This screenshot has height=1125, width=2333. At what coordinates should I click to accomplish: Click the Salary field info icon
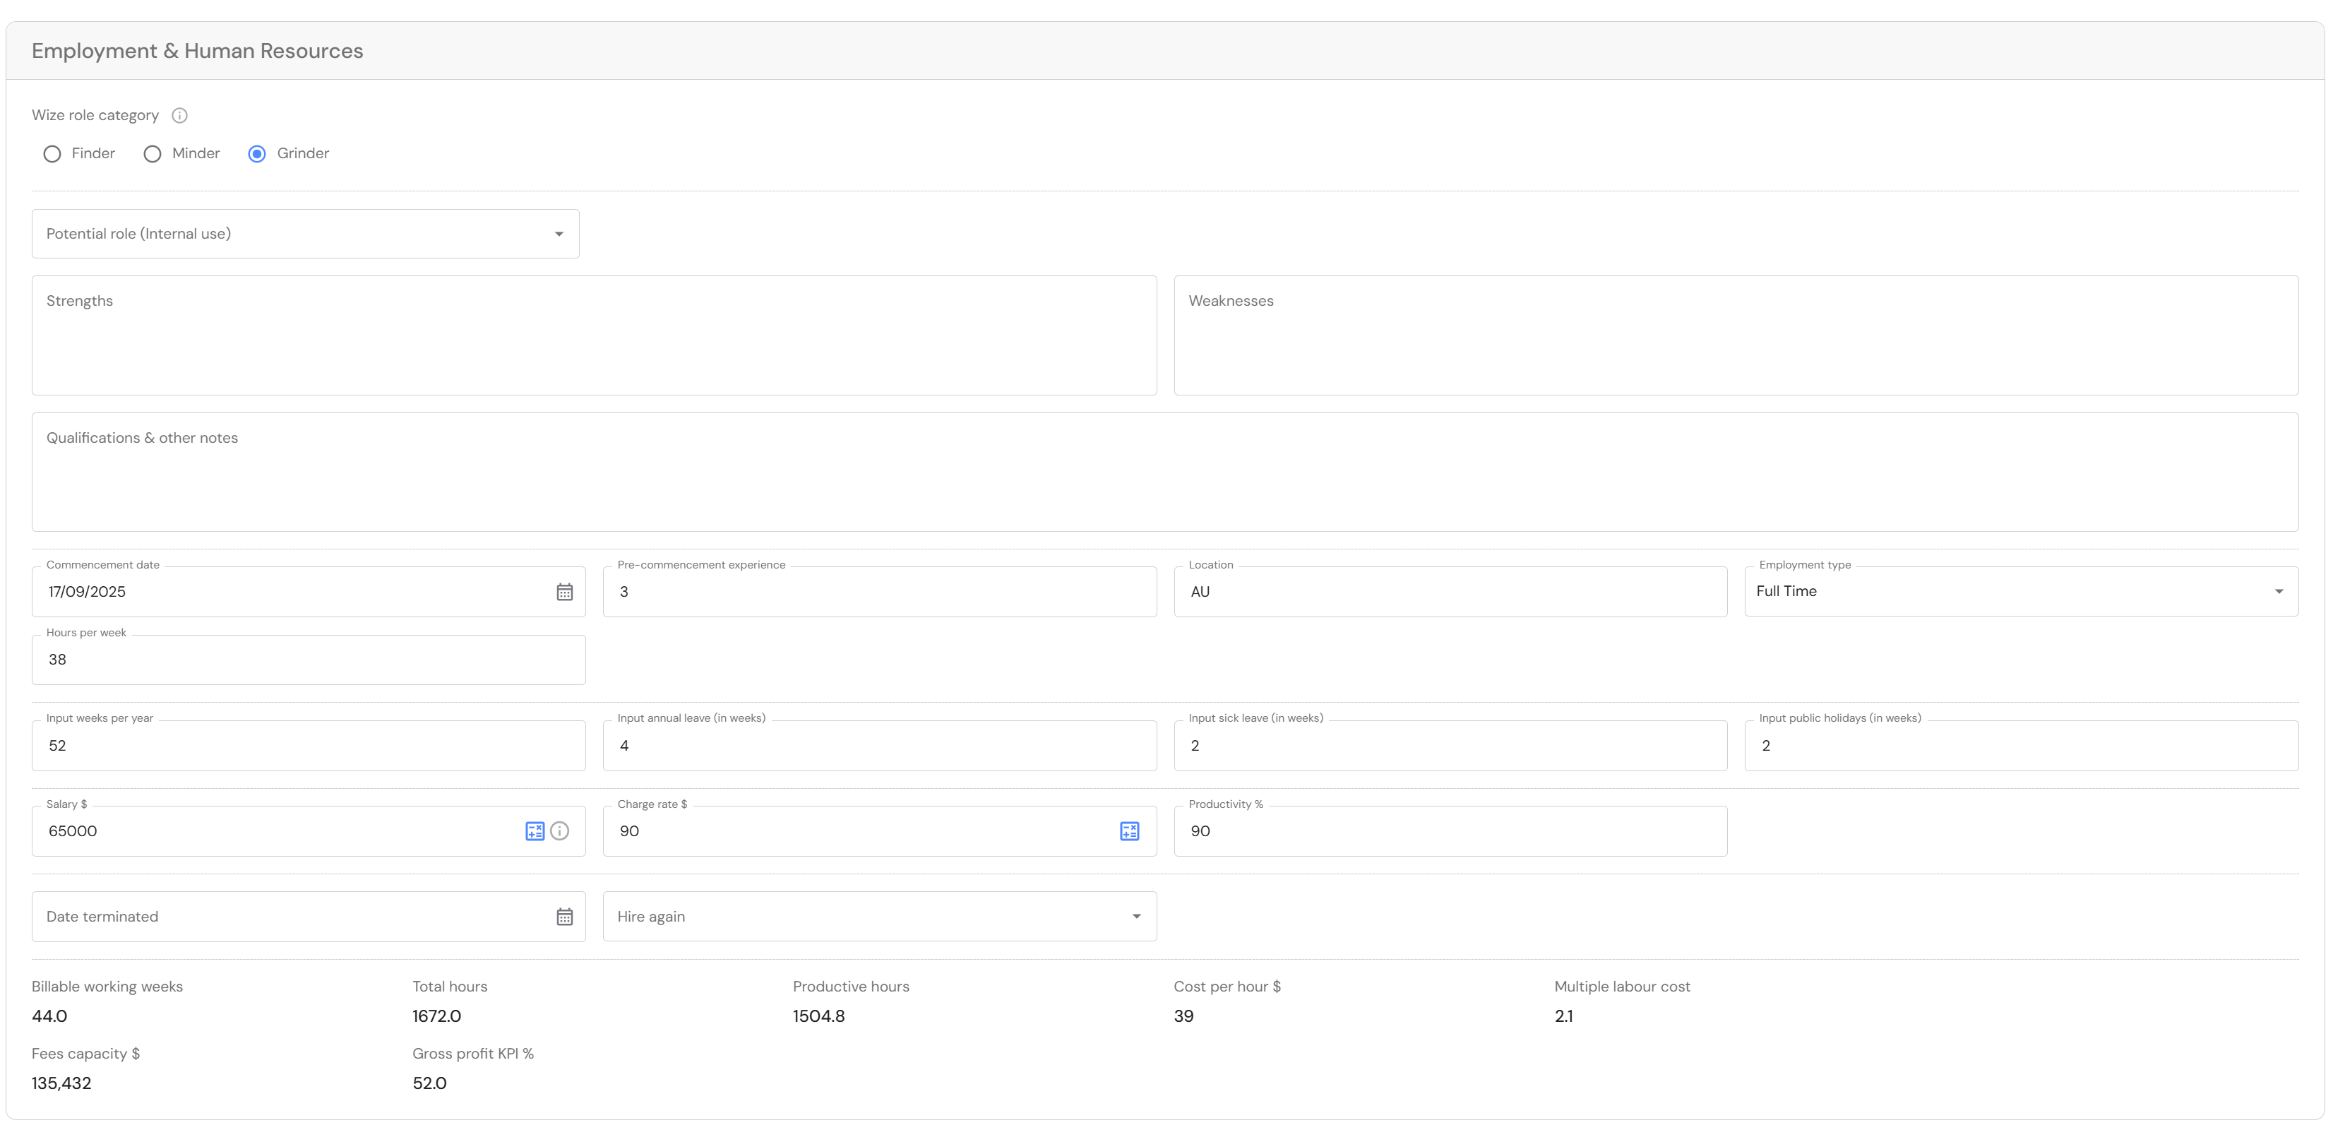click(x=560, y=831)
